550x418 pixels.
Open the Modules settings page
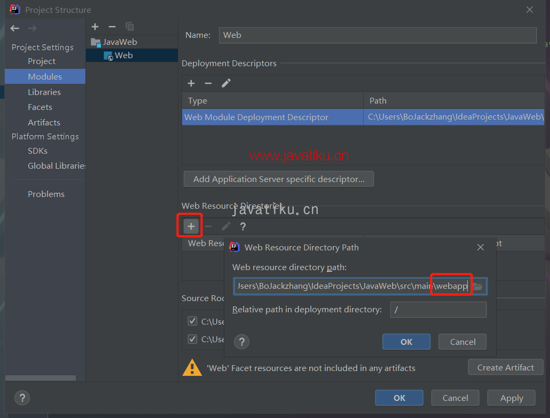pyautogui.click(x=45, y=76)
